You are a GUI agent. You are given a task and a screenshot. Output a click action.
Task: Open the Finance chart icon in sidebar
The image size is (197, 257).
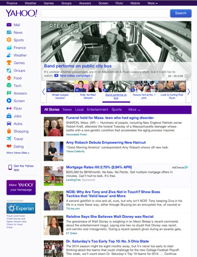click(x=9, y=48)
